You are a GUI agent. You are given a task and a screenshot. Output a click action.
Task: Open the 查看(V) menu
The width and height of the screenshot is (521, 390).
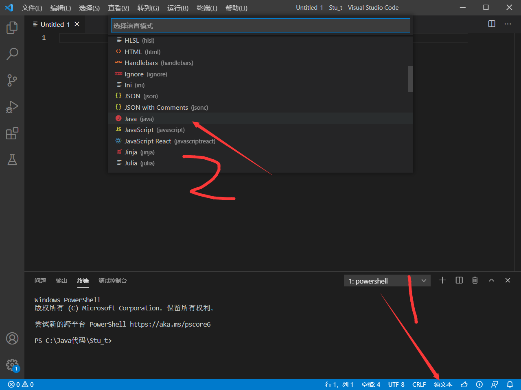(118, 8)
